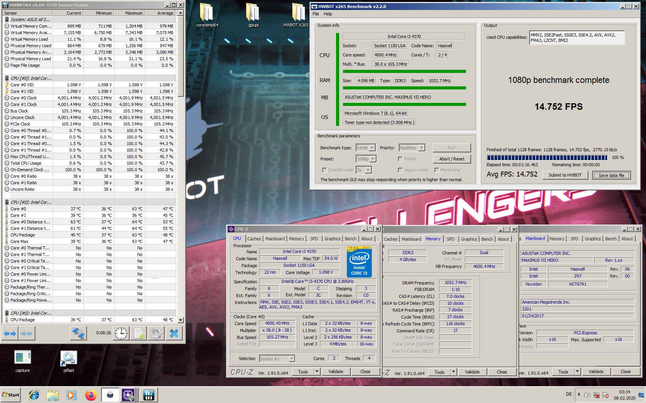Open Tools dropdown arrow in CPU-Z Memory window
The image size is (646, 403).
pyautogui.click(x=454, y=372)
